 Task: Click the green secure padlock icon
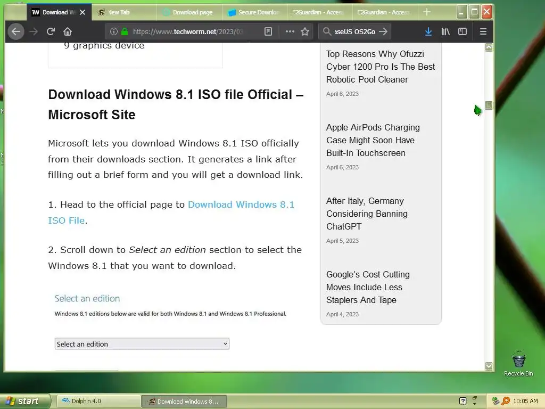(125, 31)
